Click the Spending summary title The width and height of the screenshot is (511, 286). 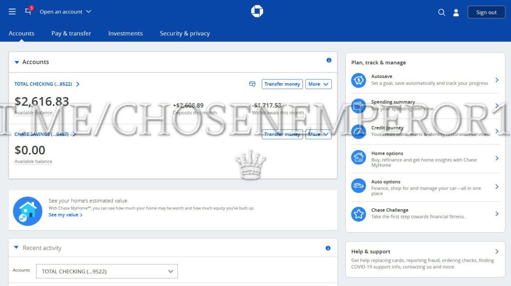coord(393,102)
